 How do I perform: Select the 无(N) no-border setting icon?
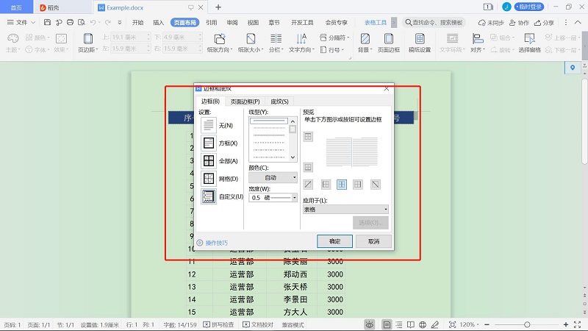209,125
